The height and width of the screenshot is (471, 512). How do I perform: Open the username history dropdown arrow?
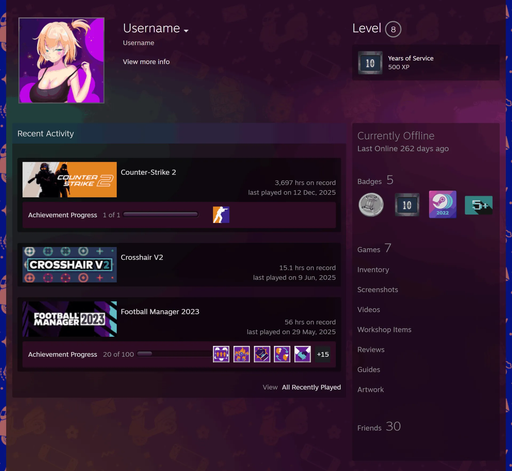186,31
